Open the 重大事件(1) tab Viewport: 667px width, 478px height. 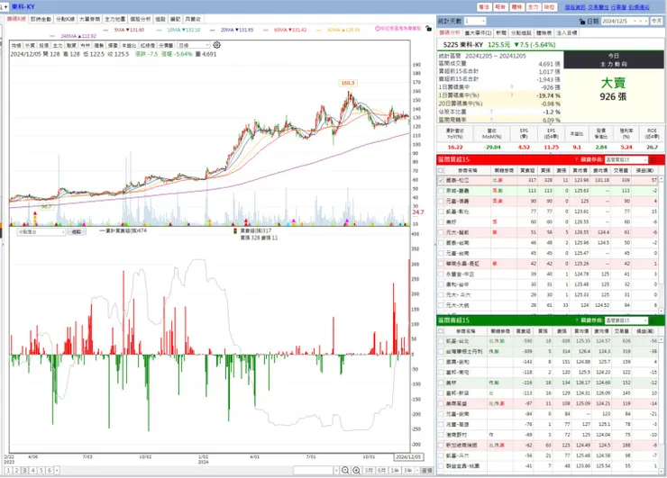tap(478, 32)
